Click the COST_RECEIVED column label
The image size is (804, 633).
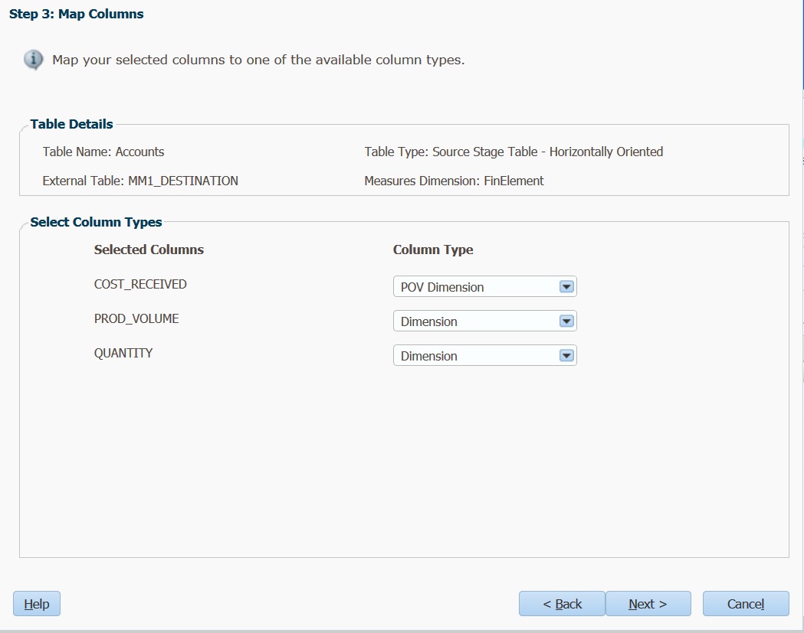click(x=140, y=284)
